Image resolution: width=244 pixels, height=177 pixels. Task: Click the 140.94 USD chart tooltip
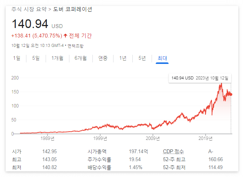click(200, 78)
